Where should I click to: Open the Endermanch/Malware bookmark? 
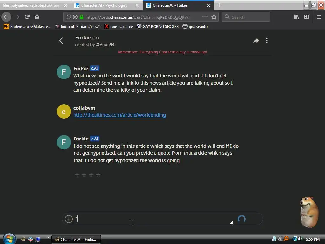[27, 27]
